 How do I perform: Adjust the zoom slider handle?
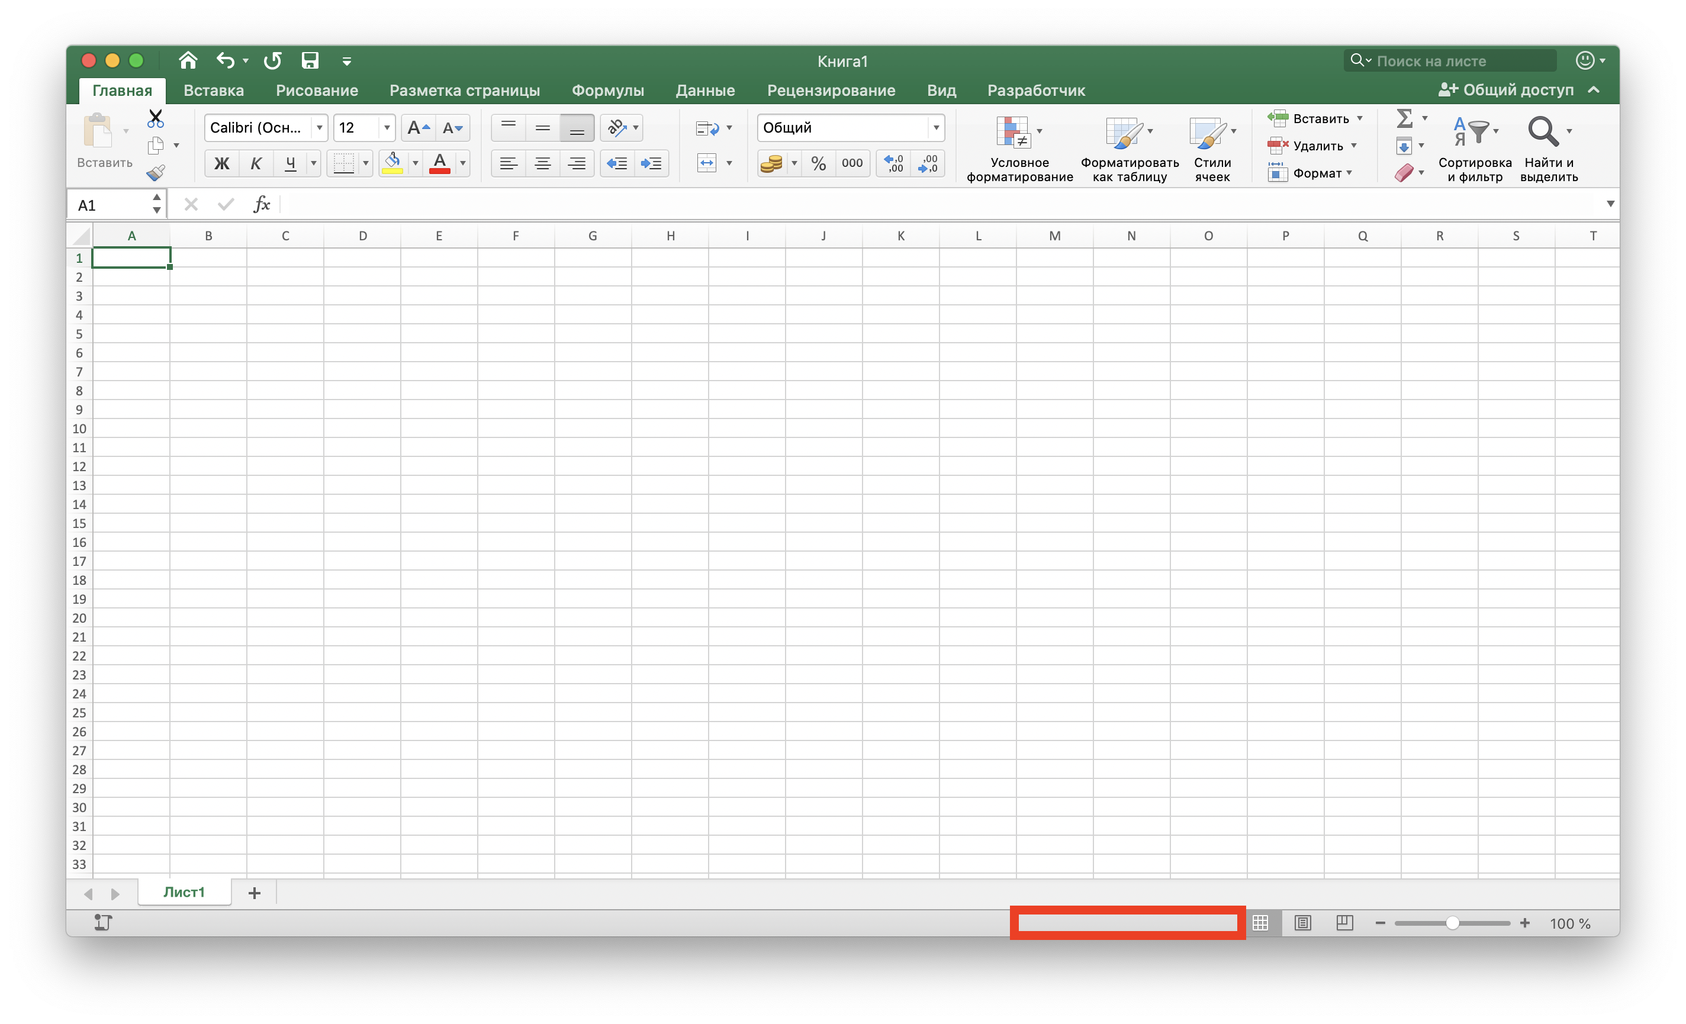coord(1452,923)
